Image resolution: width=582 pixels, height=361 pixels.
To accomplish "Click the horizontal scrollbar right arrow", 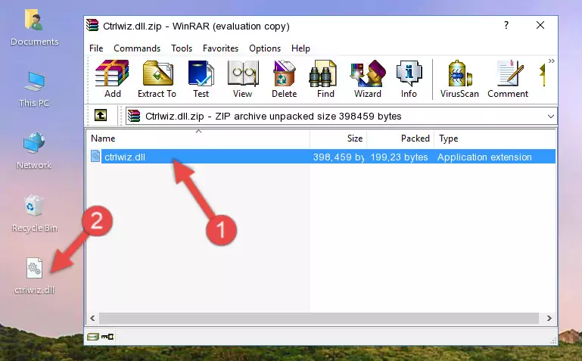I will pyautogui.click(x=549, y=318).
